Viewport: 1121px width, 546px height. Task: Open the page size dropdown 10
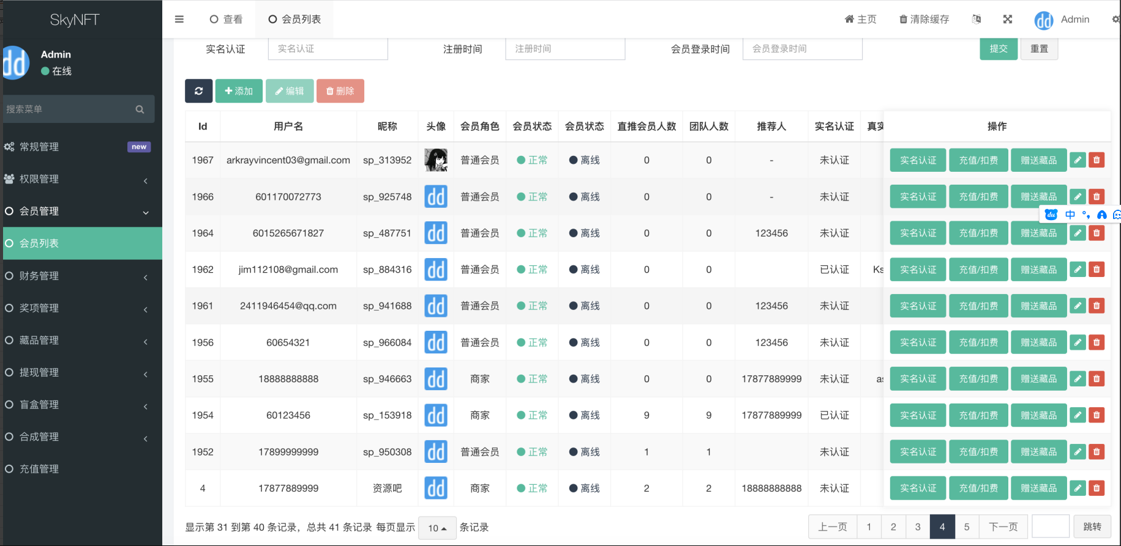pos(437,528)
